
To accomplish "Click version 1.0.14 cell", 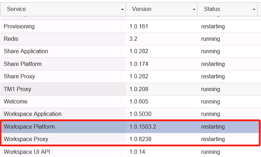I will tap(137, 152).
